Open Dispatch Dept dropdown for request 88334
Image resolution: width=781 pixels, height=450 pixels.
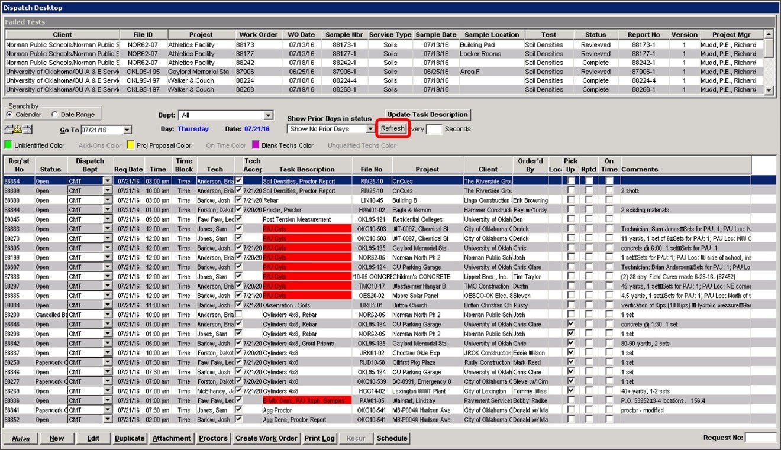107,305
